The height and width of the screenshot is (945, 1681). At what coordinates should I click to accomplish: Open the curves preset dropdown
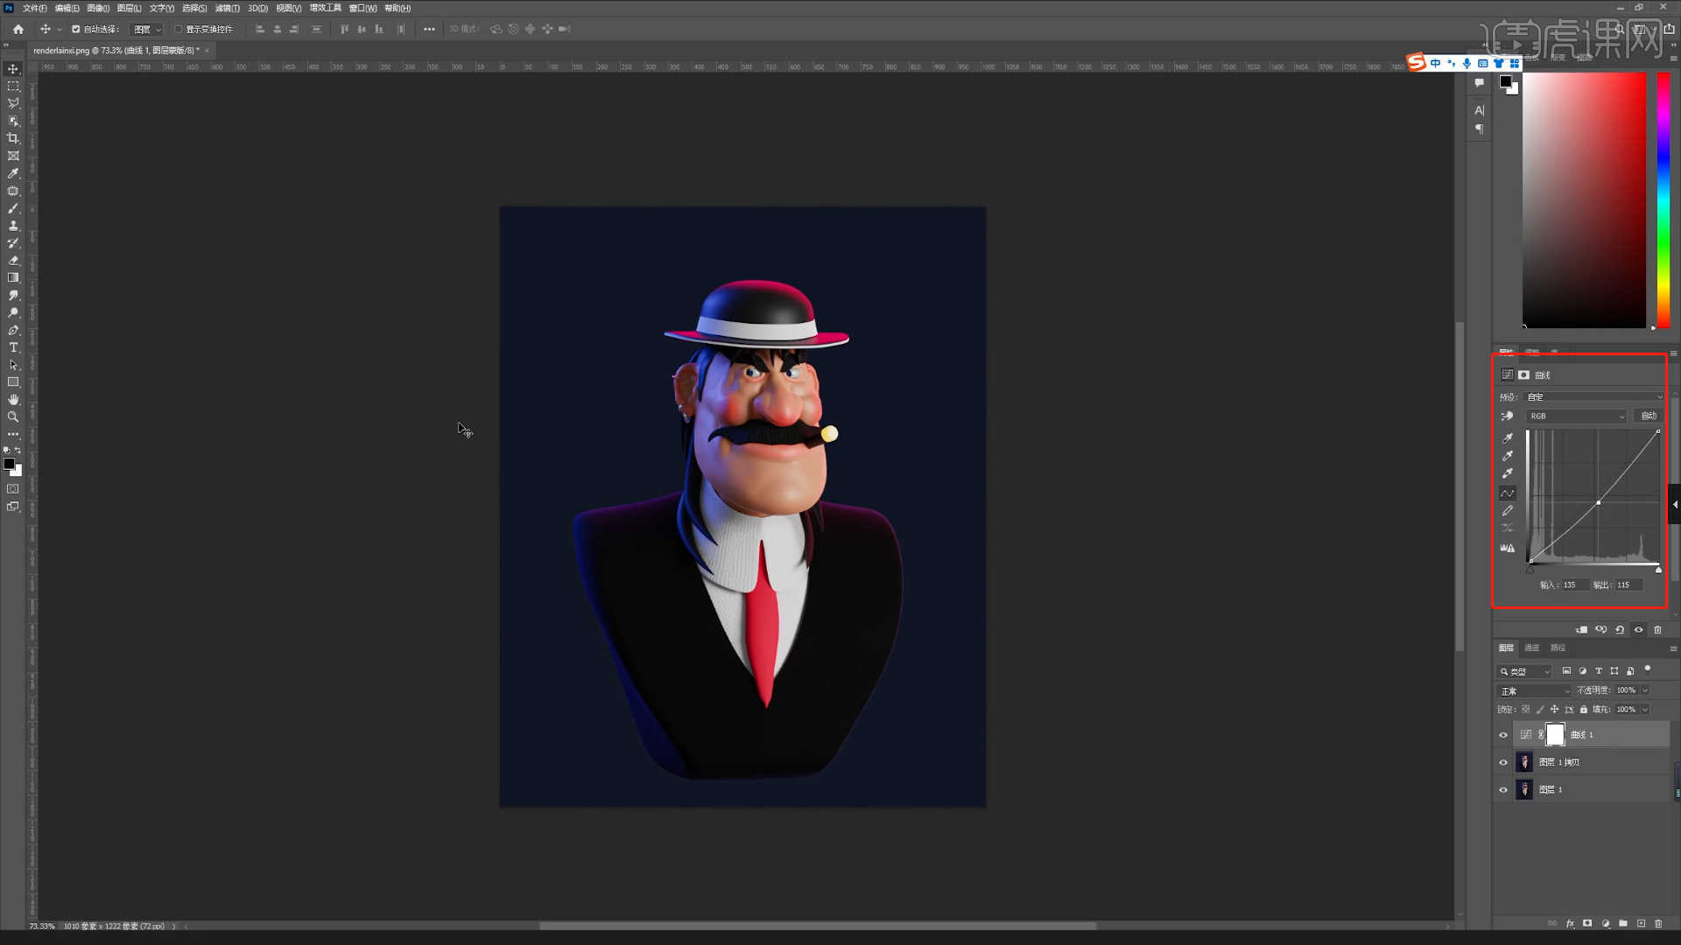pos(1594,397)
